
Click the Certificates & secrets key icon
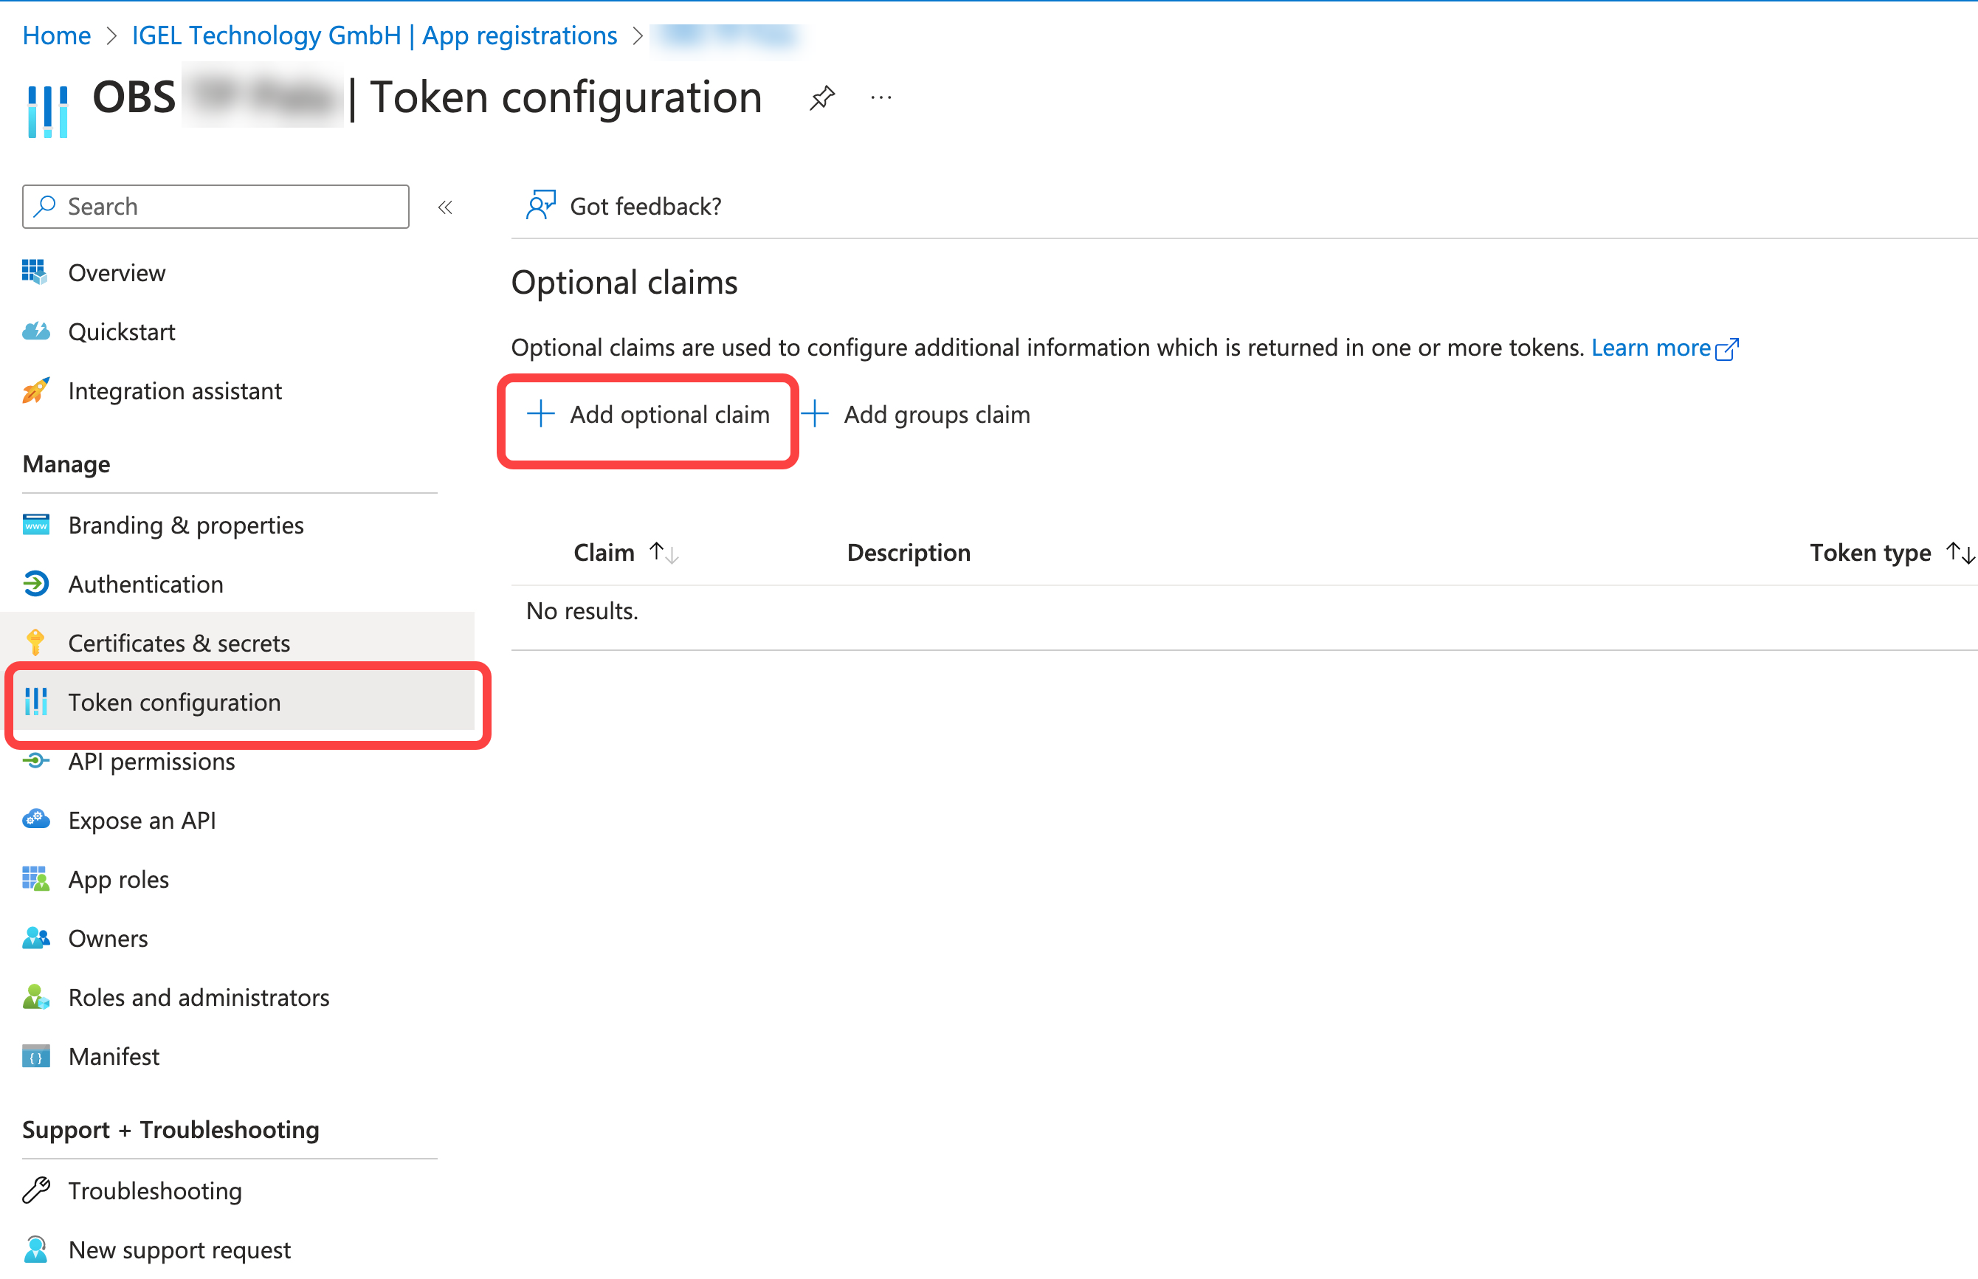point(35,643)
